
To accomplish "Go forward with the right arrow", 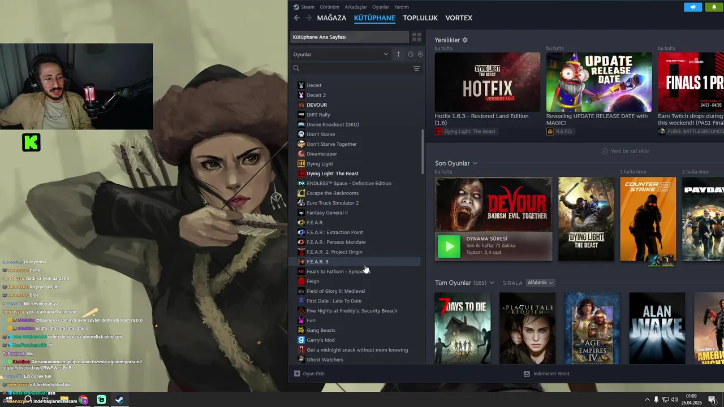I will [x=308, y=18].
